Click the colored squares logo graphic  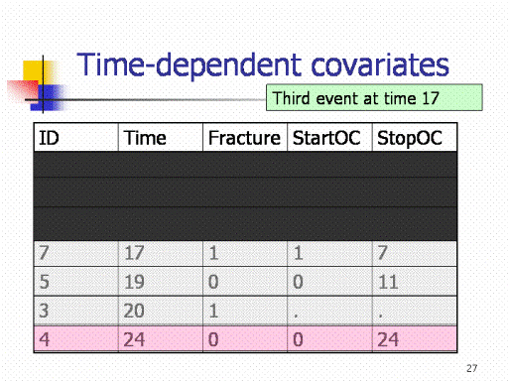(x=38, y=84)
